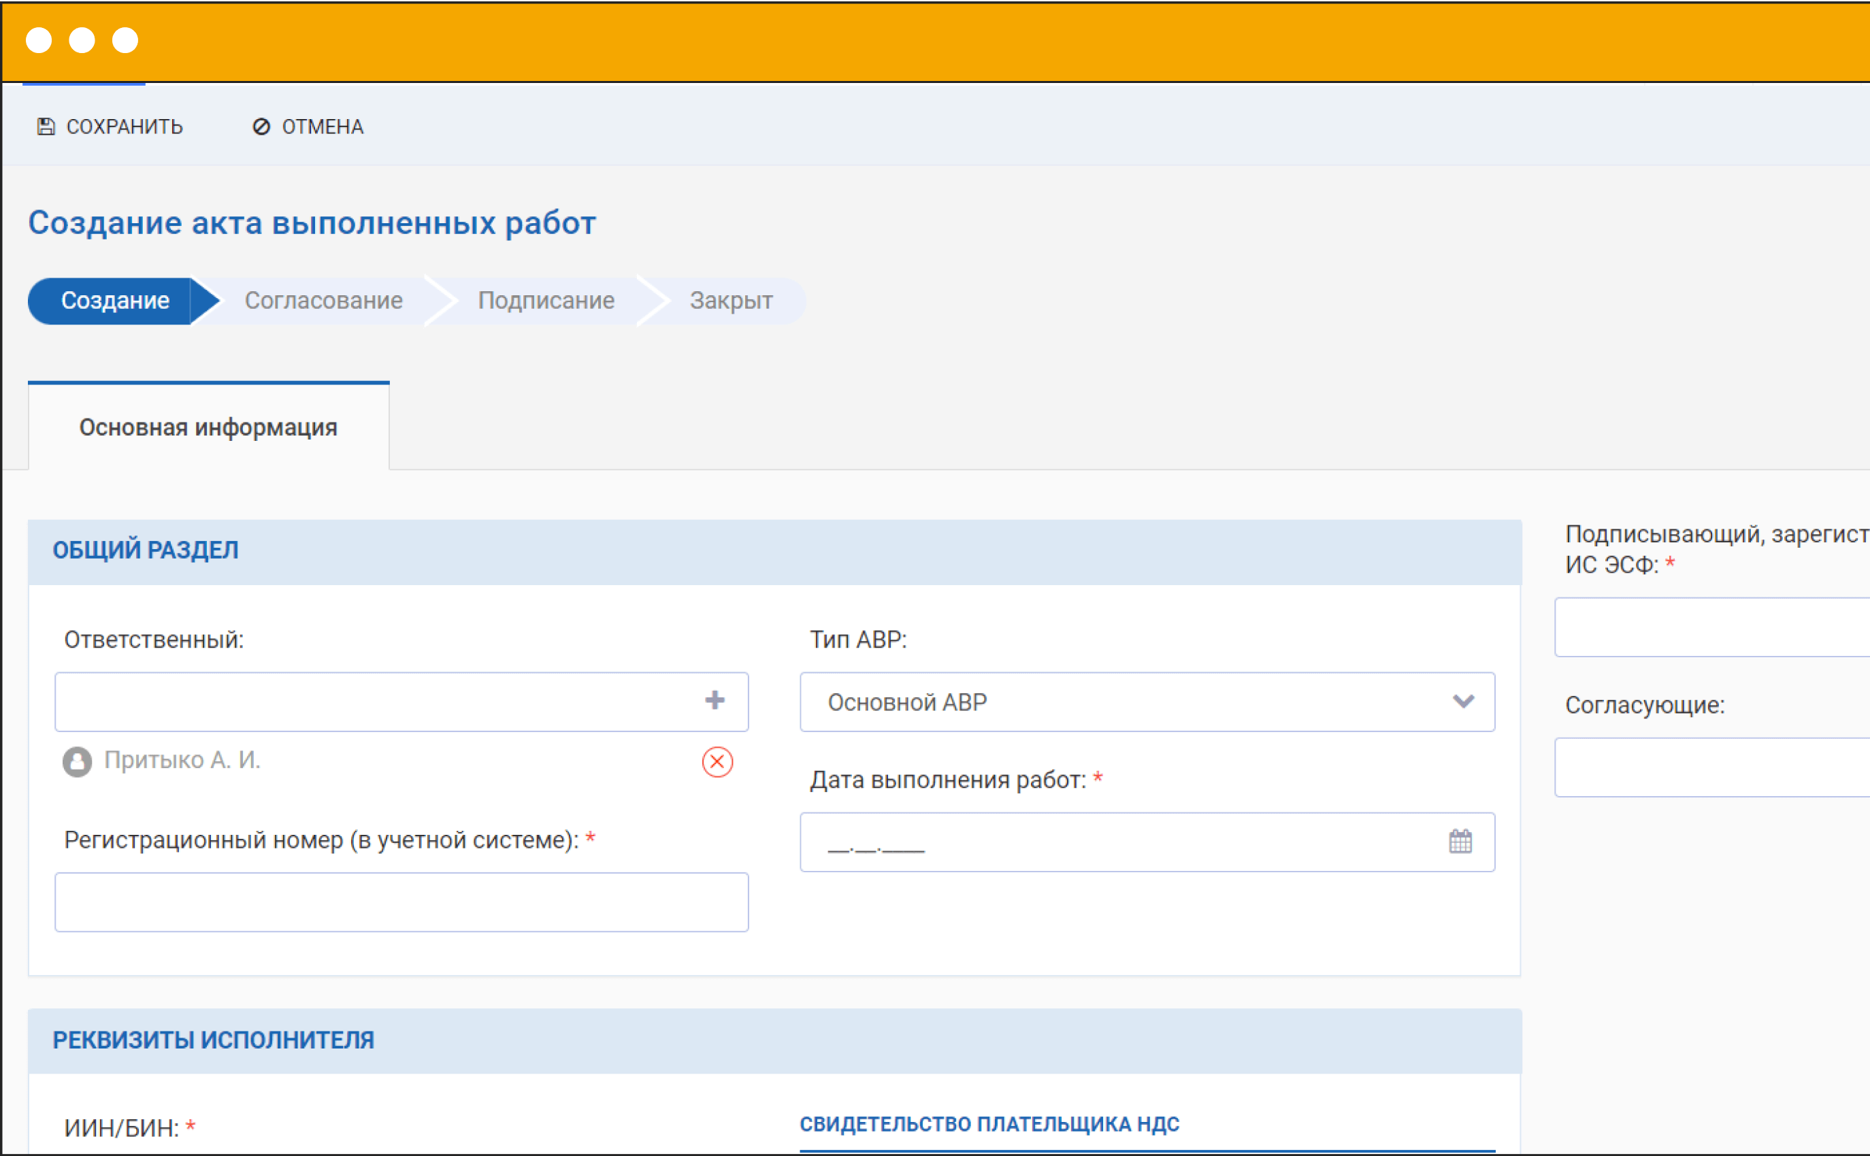Click the ОБЩИЙ РАЗДЕЛ section header
The image size is (1870, 1156).
point(774,550)
